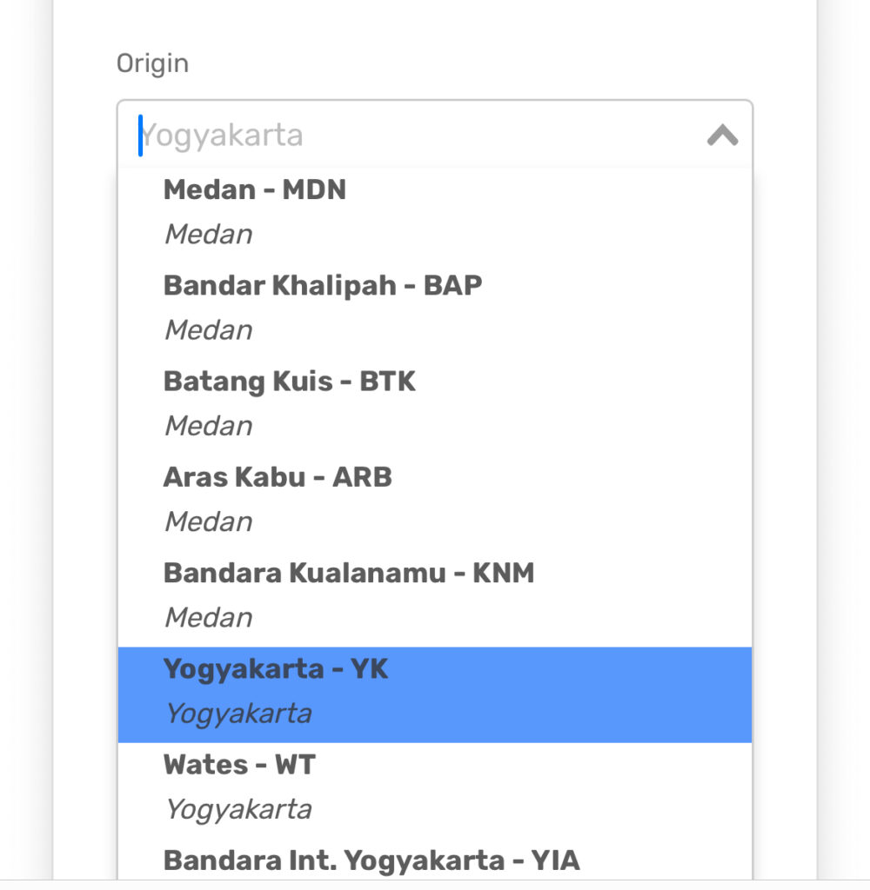Screen dimensions: 870x890
Task: Select Batang Kuis - BTK option
Action: tap(435, 403)
